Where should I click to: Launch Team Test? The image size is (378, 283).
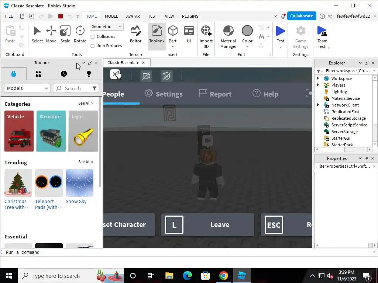pyautogui.click(x=322, y=36)
